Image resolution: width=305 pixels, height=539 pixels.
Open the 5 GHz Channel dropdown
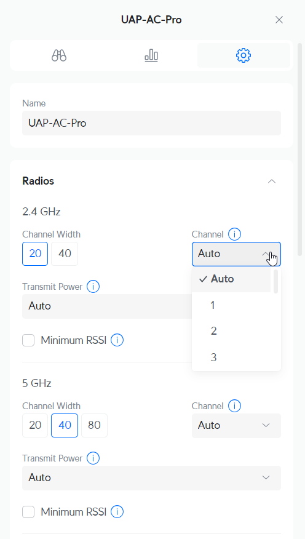[236, 426]
